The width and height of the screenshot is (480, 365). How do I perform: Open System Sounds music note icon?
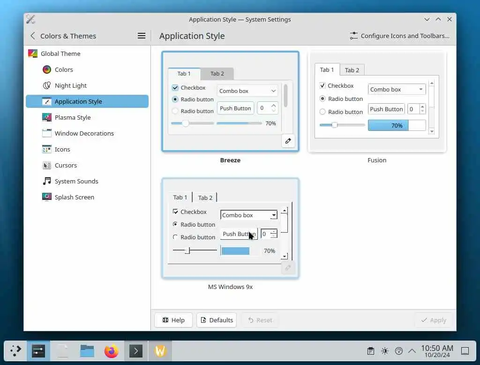click(46, 181)
